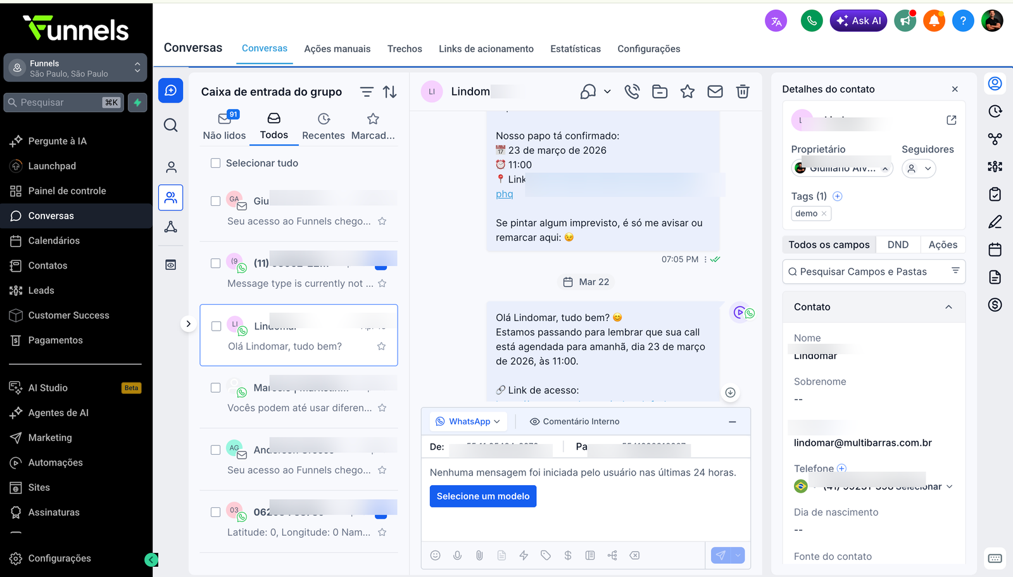Click the search conversations magnifier icon

pyautogui.click(x=171, y=125)
